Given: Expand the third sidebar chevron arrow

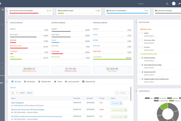Looking at the screenshot, I should (x=2, y=68).
